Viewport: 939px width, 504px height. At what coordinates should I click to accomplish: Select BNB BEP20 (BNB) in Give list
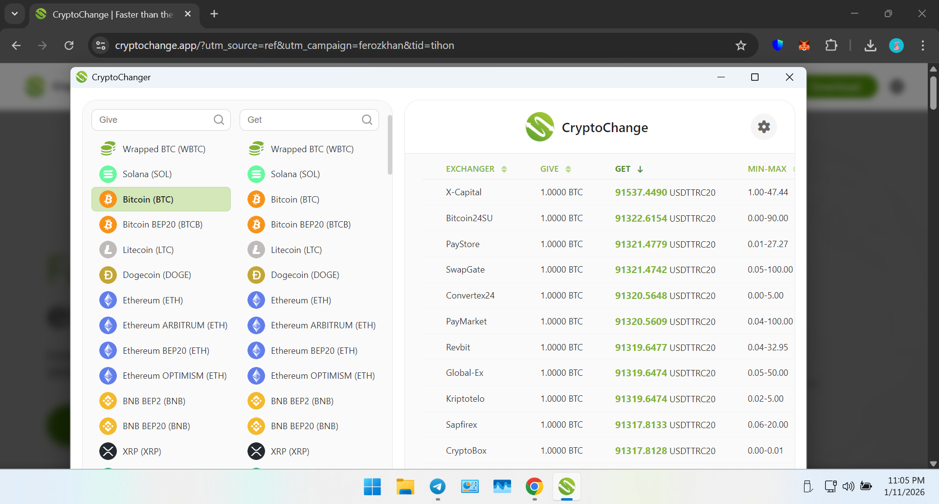tap(161, 426)
